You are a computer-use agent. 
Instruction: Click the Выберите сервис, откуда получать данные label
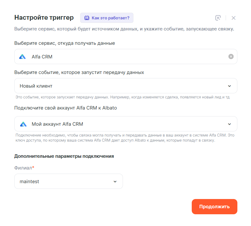pos(65,43)
